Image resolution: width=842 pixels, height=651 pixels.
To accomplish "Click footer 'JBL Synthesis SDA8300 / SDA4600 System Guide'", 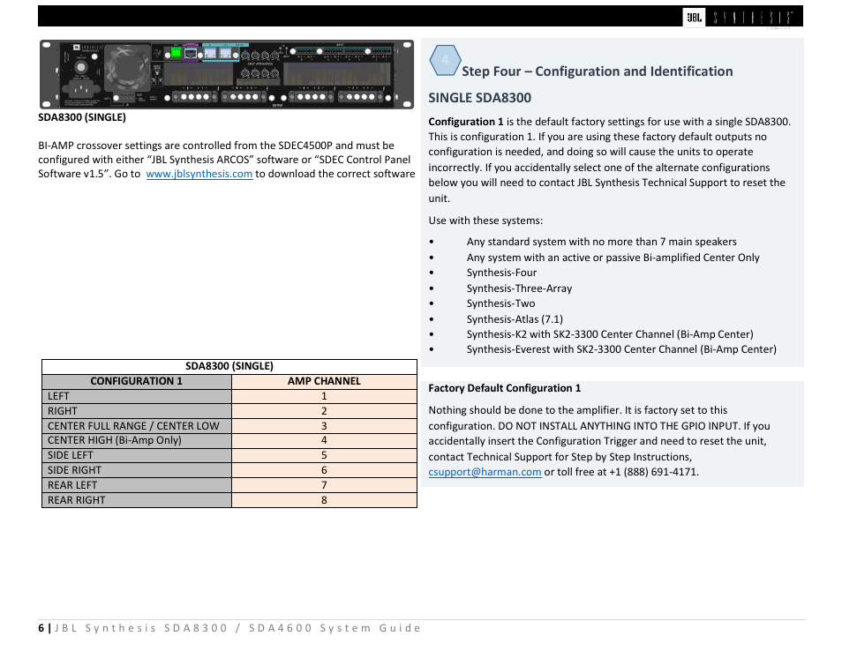I will coord(237,628).
